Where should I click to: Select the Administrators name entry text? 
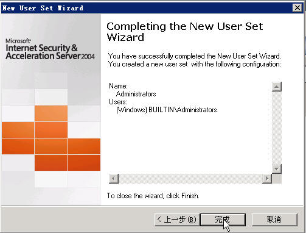point(136,94)
